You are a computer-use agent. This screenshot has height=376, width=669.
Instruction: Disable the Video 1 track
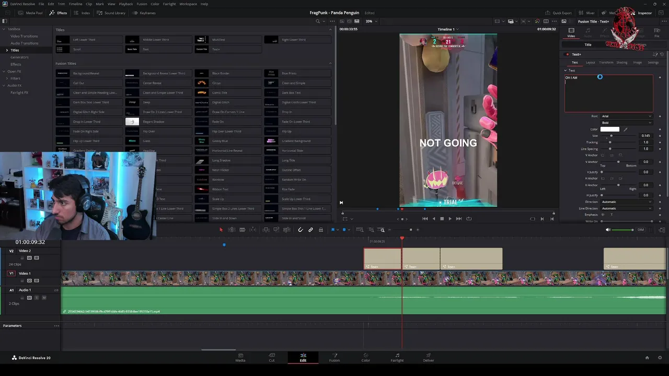coord(37,280)
